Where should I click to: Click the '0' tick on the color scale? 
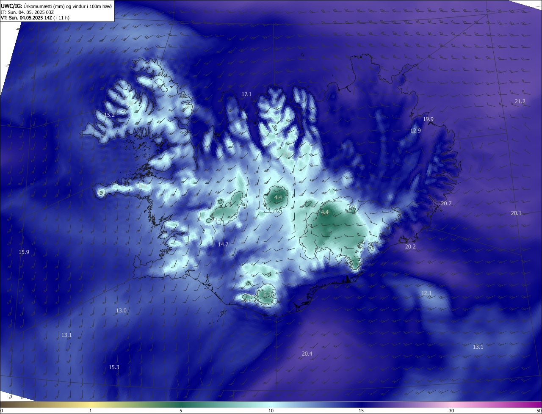2,411
